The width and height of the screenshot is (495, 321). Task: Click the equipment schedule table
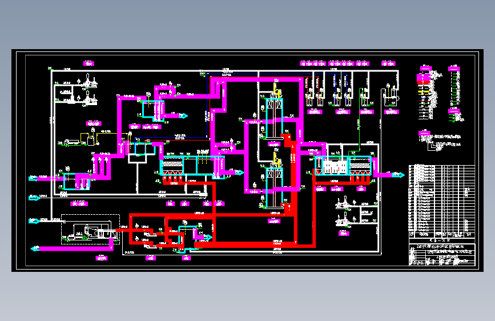tap(442, 201)
